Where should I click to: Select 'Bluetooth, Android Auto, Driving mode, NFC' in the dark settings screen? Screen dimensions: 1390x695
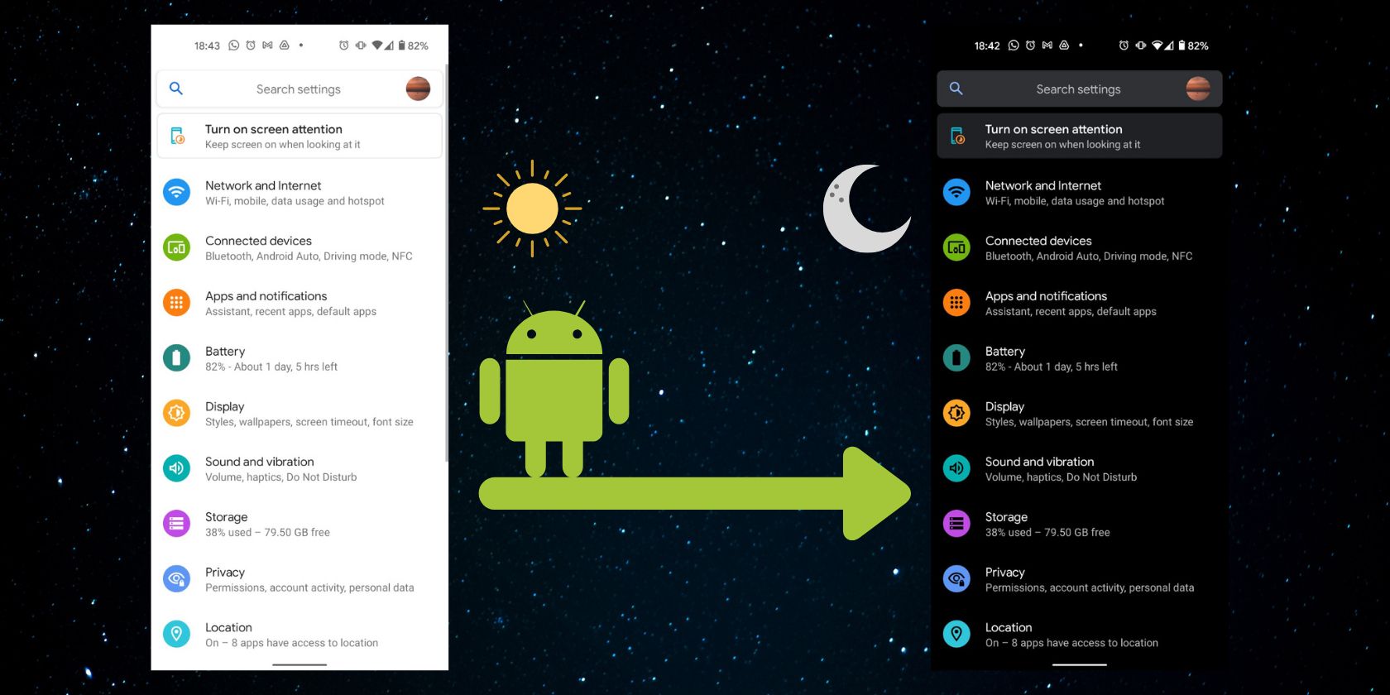pos(1089,256)
